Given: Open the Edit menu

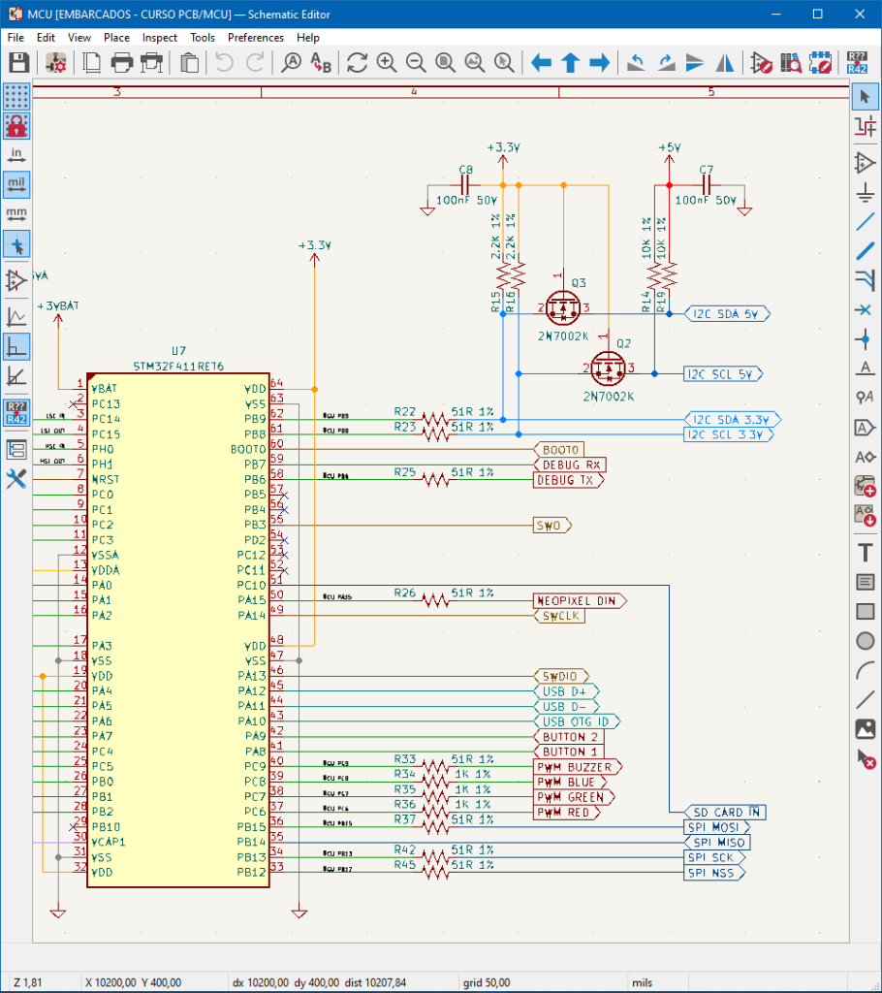Looking at the screenshot, I should tap(46, 38).
